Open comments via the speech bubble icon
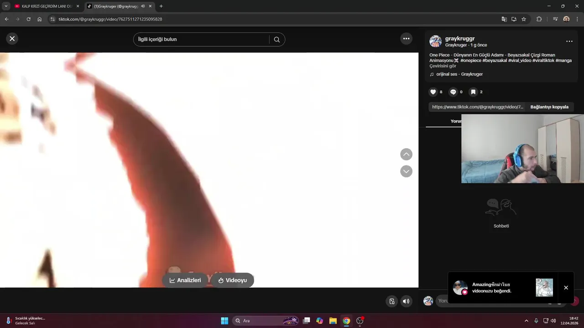The height and width of the screenshot is (328, 584). 453,92
